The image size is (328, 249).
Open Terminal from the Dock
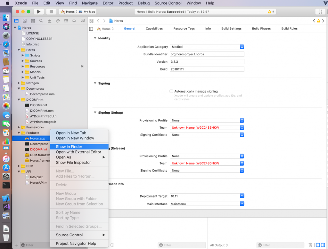pyautogui.click(x=6, y=185)
